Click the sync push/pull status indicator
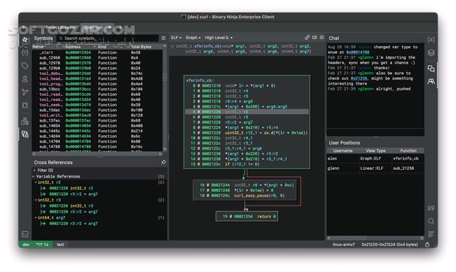The width and height of the screenshot is (456, 272). coord(42,245)
